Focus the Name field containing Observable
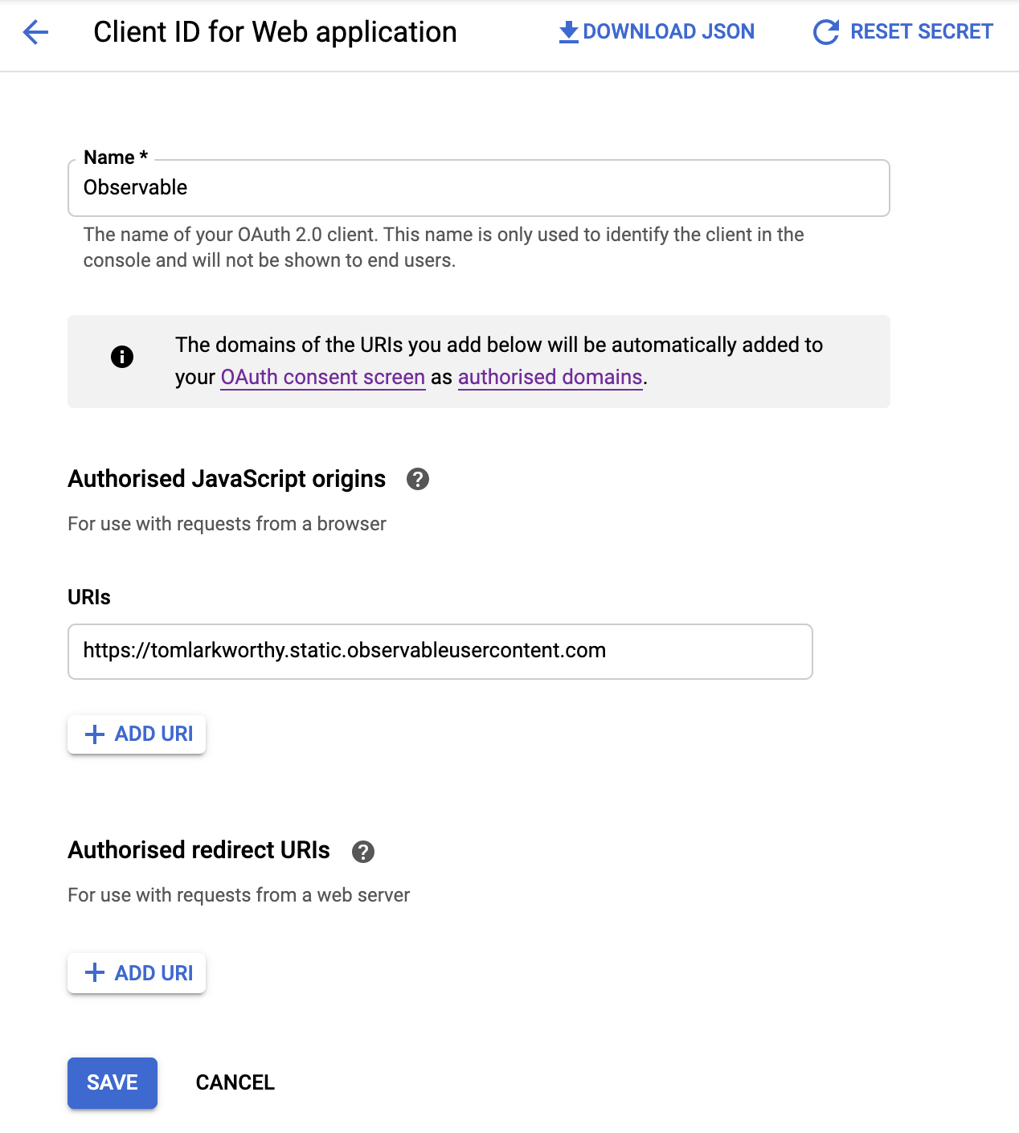The width and height of the screenshot is (1019, 1133). (478, 188)
